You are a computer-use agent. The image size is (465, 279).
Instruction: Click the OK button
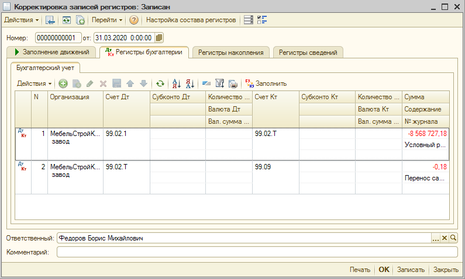[384, 270]
